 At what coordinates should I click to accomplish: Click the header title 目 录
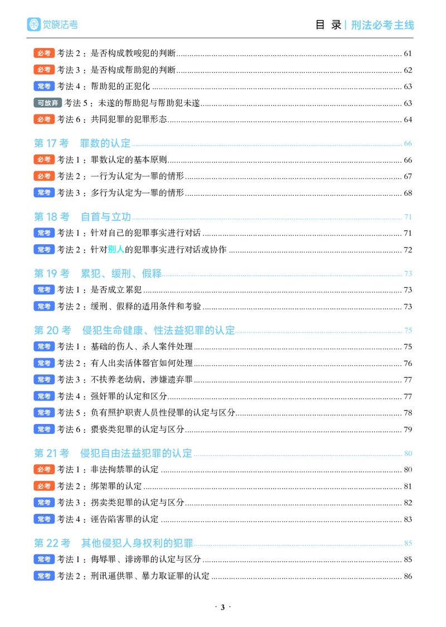click(x=328, y=25)
